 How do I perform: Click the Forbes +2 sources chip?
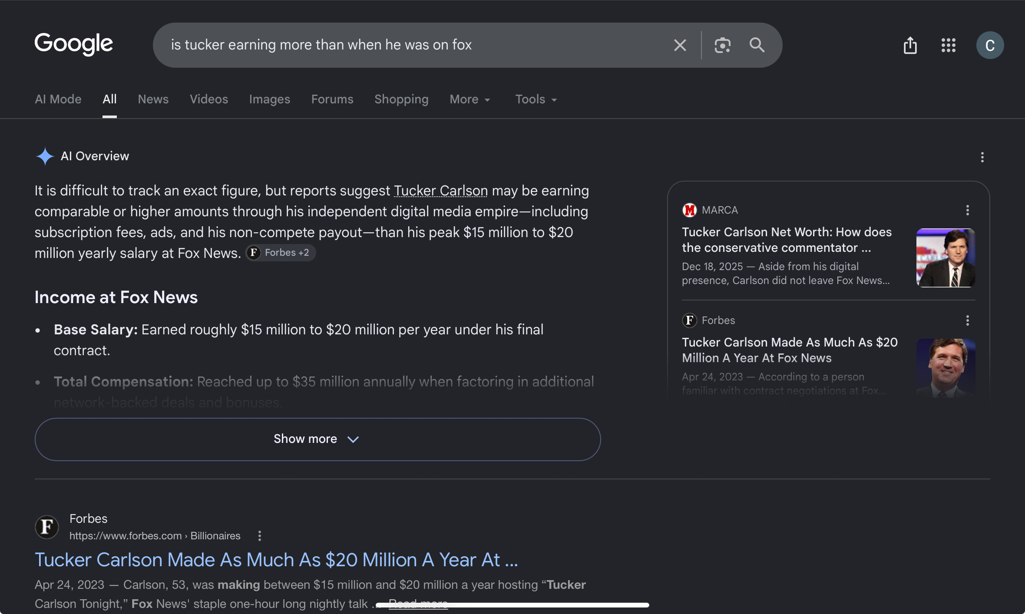point(281,253)
